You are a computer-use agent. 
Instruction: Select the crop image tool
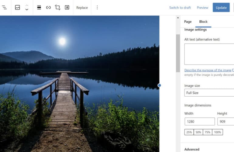coord(57,8)
